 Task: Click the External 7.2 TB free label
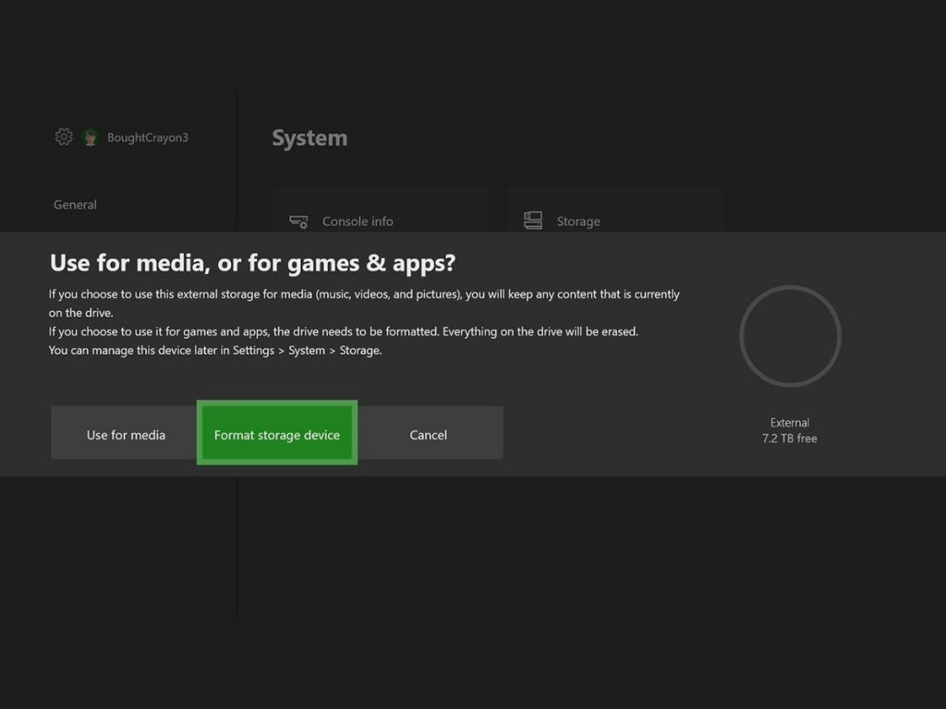coord(790,430)
